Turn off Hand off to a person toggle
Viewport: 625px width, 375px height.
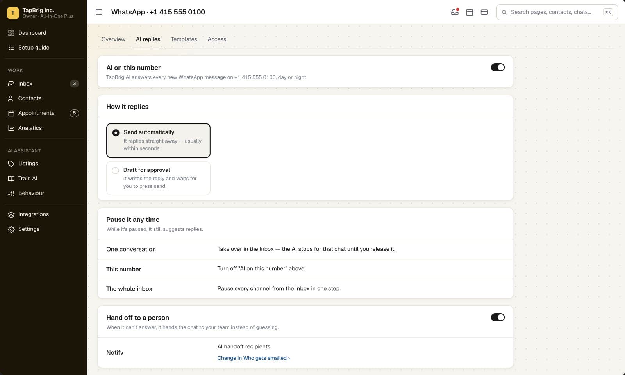tap(498, 317)
